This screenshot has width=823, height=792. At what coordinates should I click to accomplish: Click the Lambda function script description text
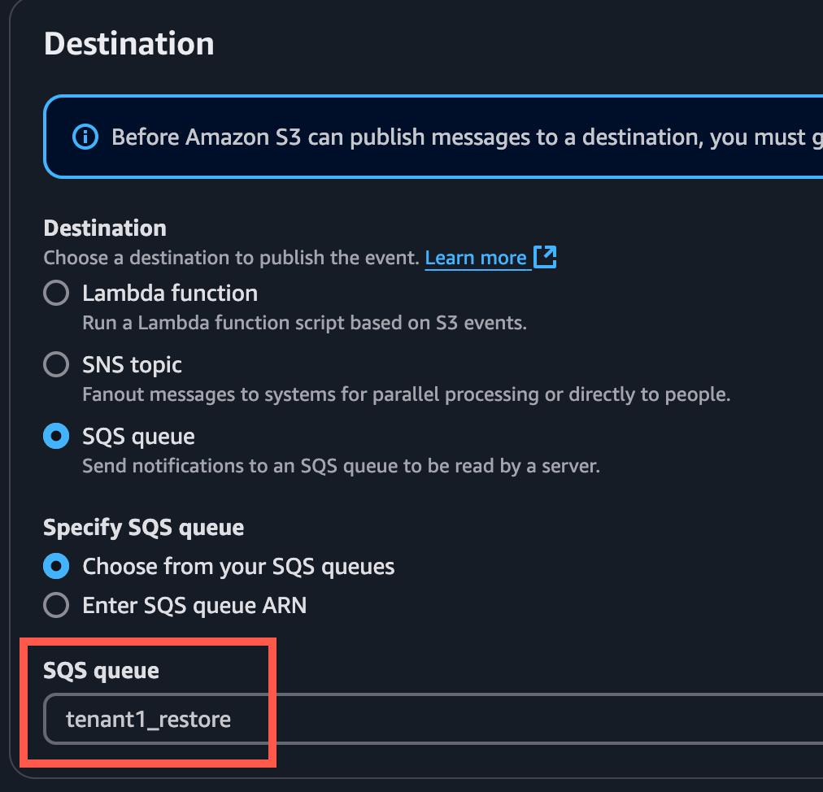[304, 323]
